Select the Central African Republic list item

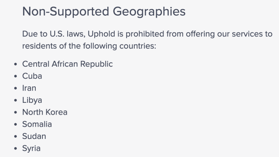[x=68, y=64]
